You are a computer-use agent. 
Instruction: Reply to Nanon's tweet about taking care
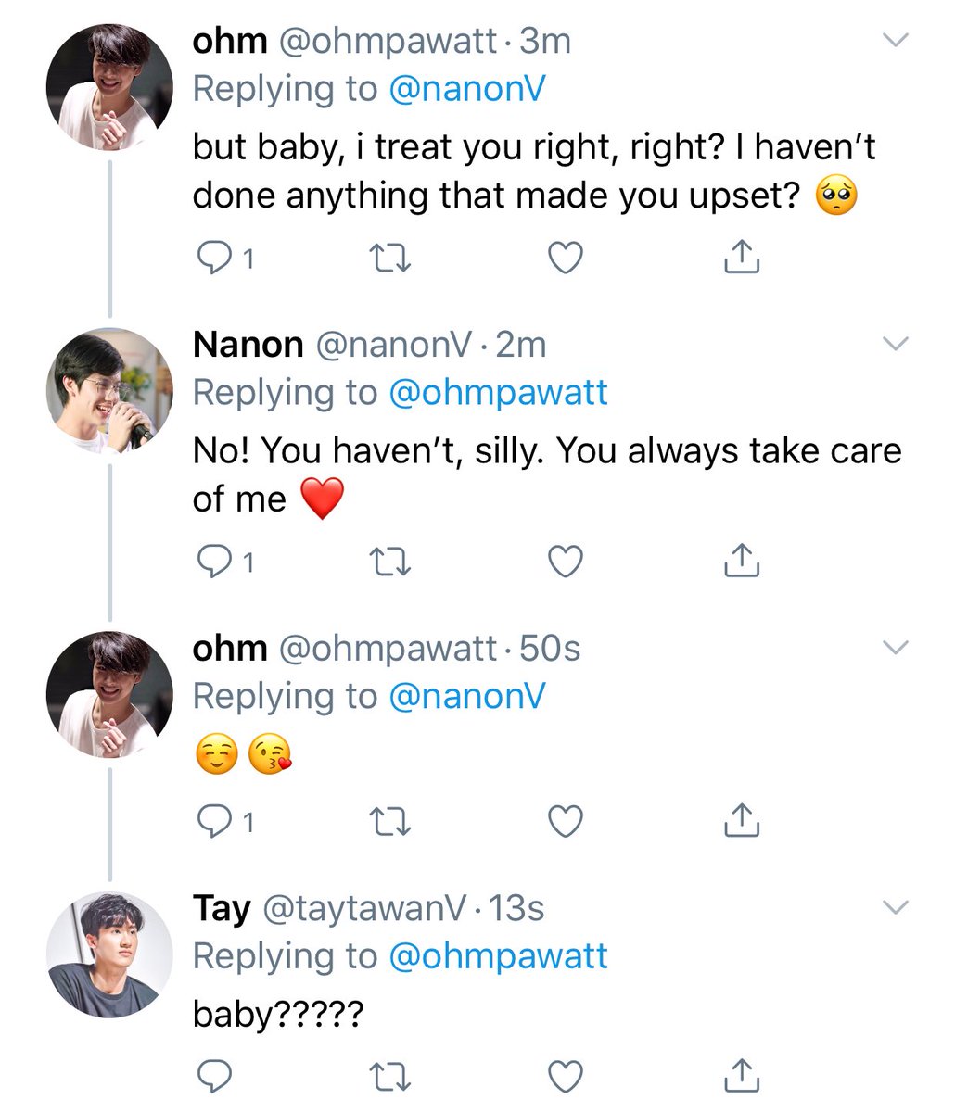[215, 562]
